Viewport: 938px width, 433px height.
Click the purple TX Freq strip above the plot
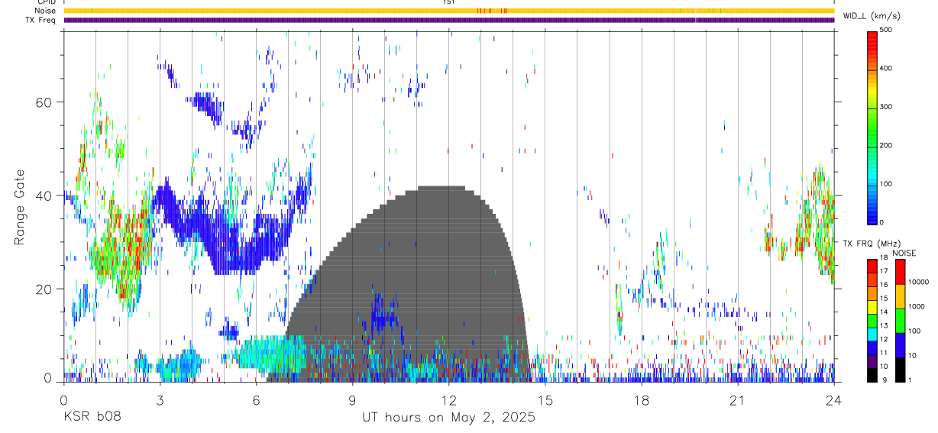449,20
